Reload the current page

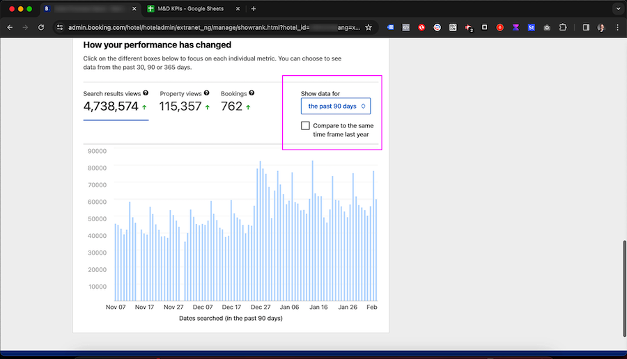[41, 28]
